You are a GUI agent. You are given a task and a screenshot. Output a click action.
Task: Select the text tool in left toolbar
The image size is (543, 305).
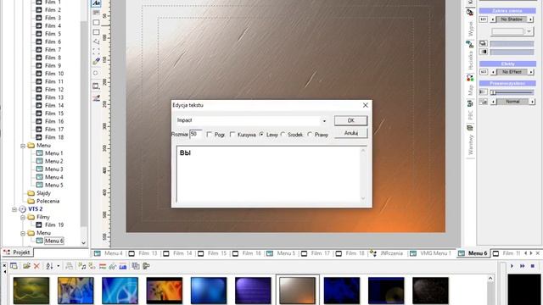96,3
